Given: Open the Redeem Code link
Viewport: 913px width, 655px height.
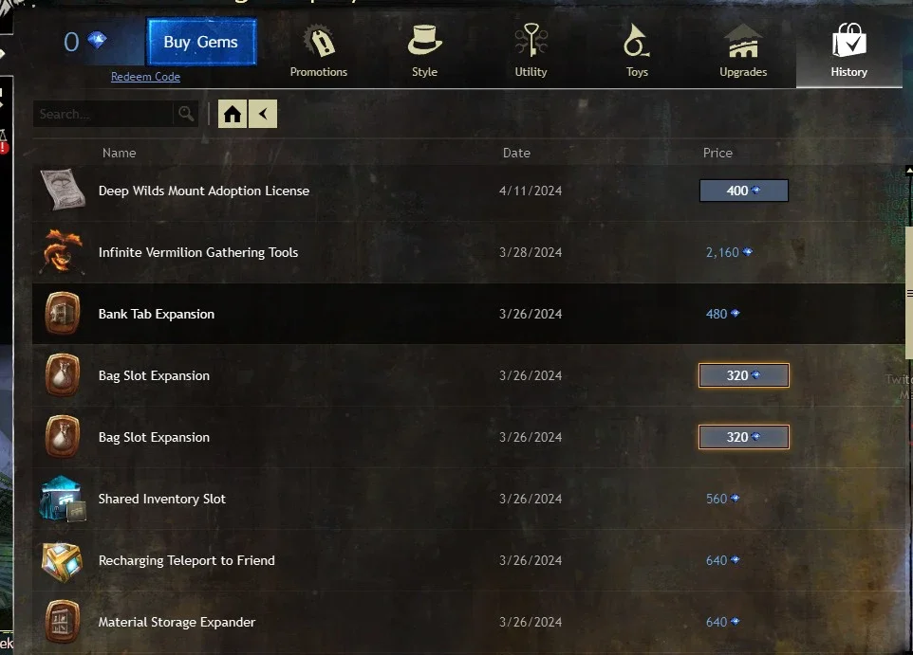Looking at the screenshot, I should pos(145,77).
